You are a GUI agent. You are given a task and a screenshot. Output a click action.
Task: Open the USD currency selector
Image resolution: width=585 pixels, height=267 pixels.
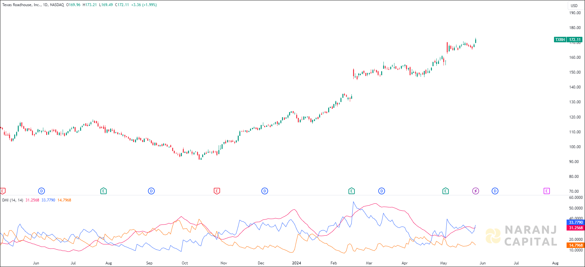[574, 5]
